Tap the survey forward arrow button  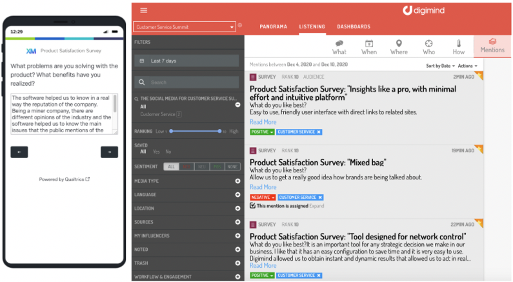click(109, 152)
